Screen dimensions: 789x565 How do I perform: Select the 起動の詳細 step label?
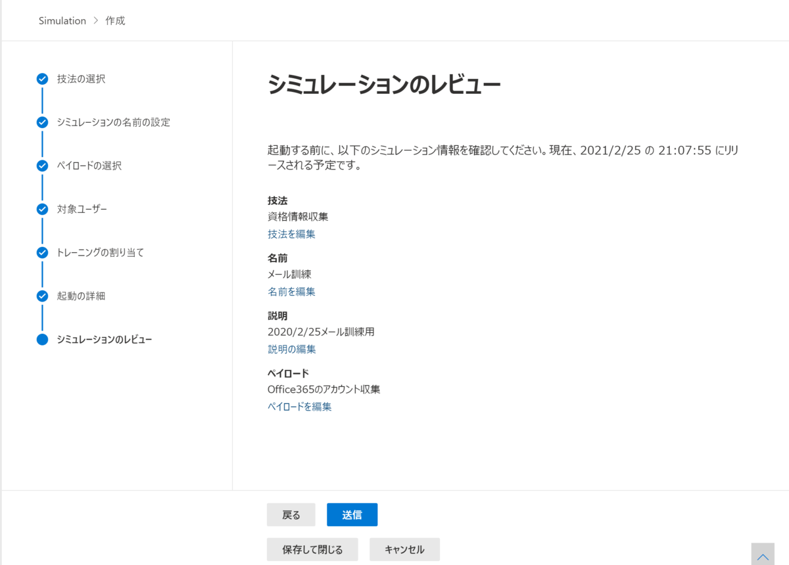tap(80, 296)
